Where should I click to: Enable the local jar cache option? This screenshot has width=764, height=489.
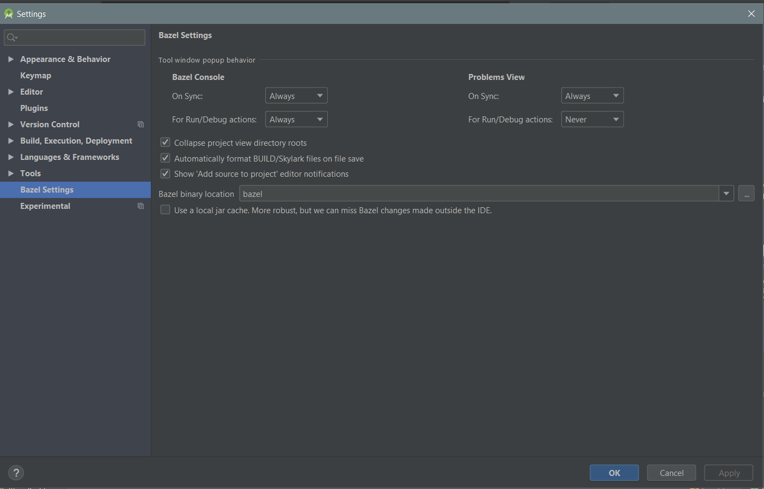tap(165, 209)
